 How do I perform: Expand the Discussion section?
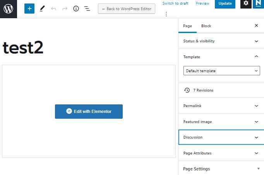click(x=221, y=137)
